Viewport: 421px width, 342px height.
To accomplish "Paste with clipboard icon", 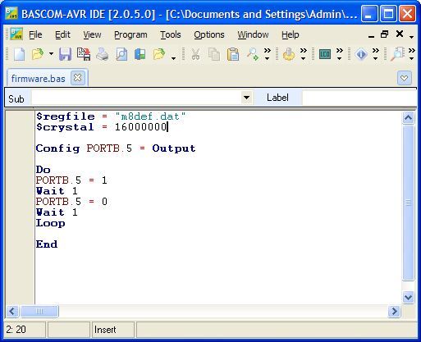I will click(233, 54).
